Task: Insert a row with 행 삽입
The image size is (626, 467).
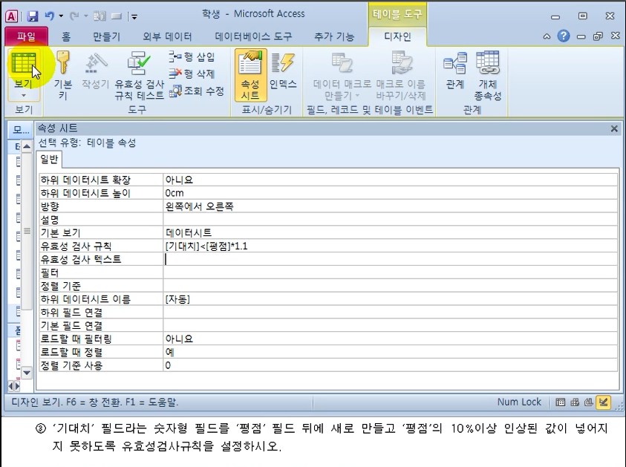Action: point(192,56)
